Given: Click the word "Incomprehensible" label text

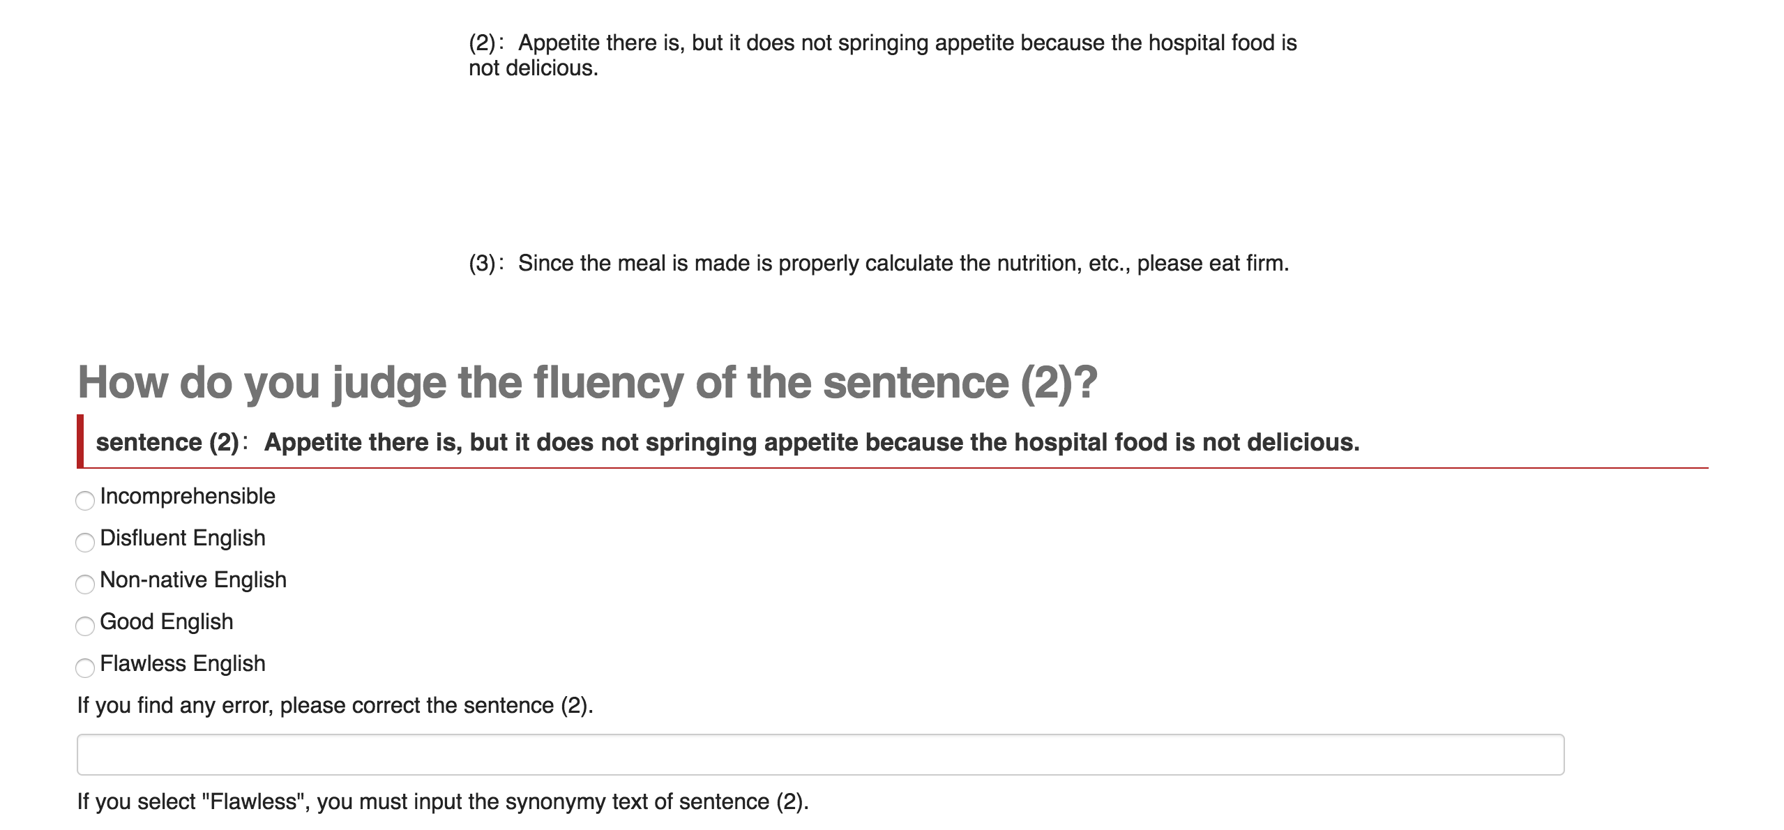Looking at the screenshot, I should pos(188,496).
